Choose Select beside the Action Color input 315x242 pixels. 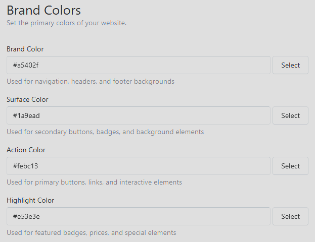(290, 166)
